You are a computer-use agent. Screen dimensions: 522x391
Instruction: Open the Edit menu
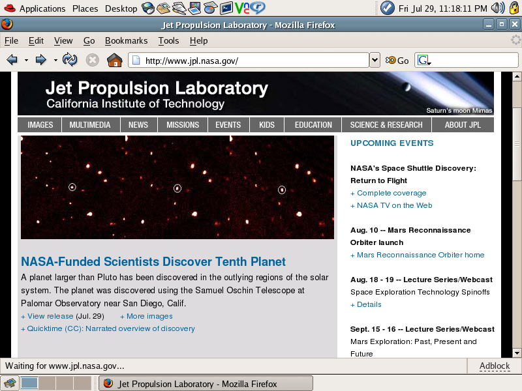tap(36, 40)
